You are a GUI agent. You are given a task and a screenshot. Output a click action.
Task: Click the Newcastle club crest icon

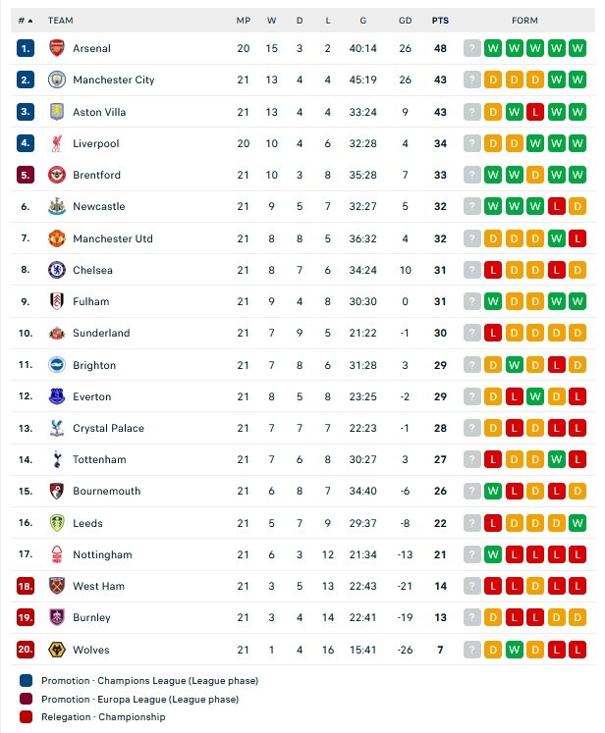coord(56,206)
